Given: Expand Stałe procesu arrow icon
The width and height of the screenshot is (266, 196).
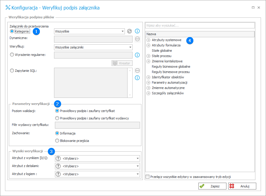Looking at the screenshot, I should 148,56.
